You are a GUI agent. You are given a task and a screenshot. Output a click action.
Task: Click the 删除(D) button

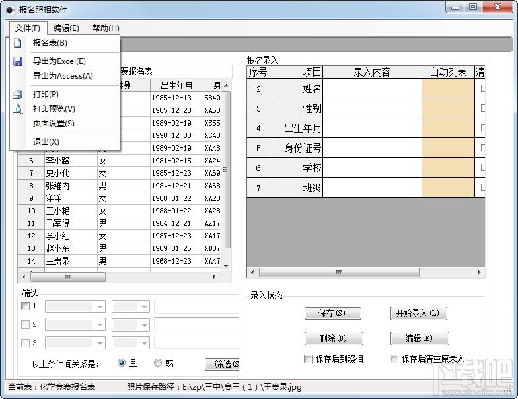point(334,338)
